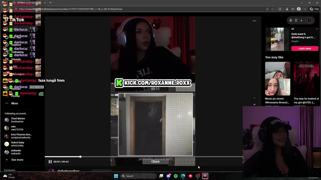The width and height of the screenshot is (321, 180).
Task: Click the Edge media music note icon
Action: [x=287, y=9]
